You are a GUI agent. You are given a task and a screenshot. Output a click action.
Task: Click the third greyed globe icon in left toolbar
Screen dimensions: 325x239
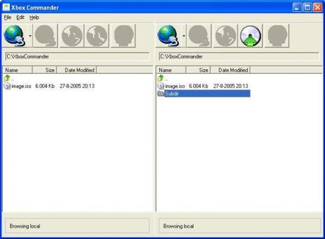pyautogui.click(x=72, y=36)
